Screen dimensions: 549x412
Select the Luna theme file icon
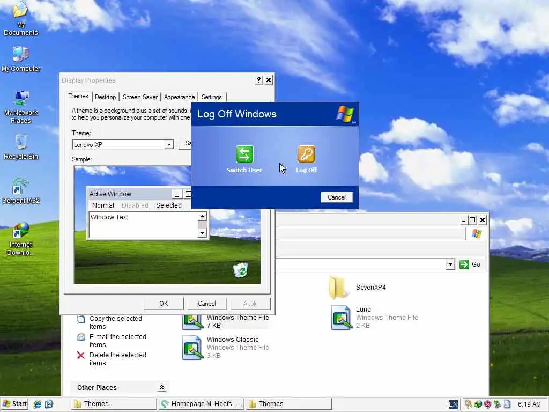point(342,318)
